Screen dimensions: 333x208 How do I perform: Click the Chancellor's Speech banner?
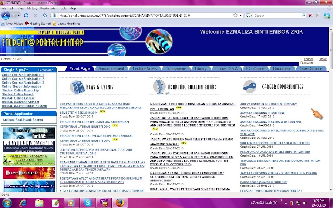tap(29, 186)
